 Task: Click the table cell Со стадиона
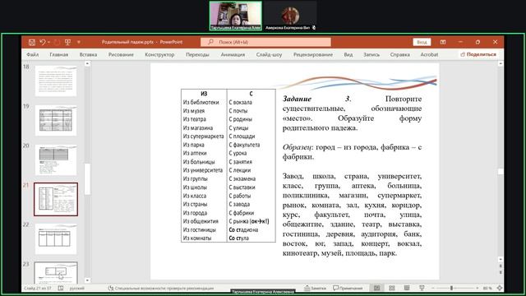[x=243, y=229]
